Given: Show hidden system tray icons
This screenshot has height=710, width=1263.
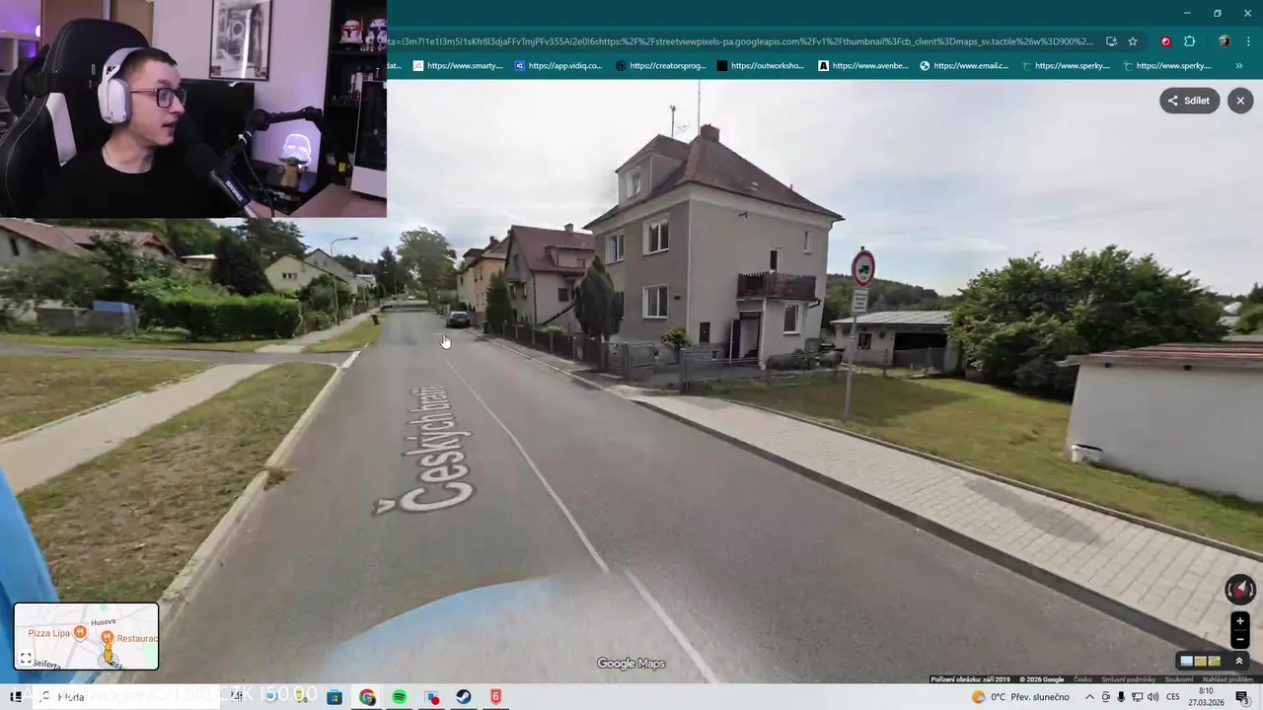Looking at the screenshot, I should tap(1089, 697).
